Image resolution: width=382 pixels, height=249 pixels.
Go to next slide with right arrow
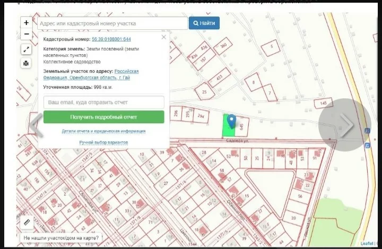(345, 125)
